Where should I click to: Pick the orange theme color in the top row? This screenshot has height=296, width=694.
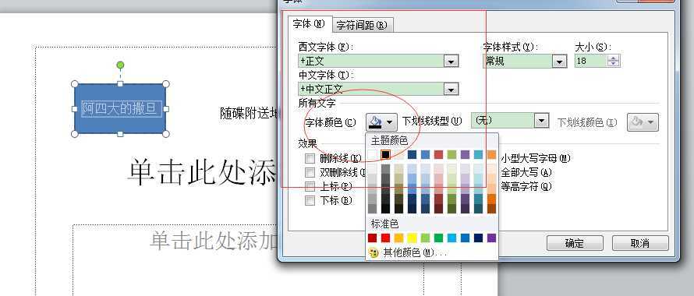(492, 154)
